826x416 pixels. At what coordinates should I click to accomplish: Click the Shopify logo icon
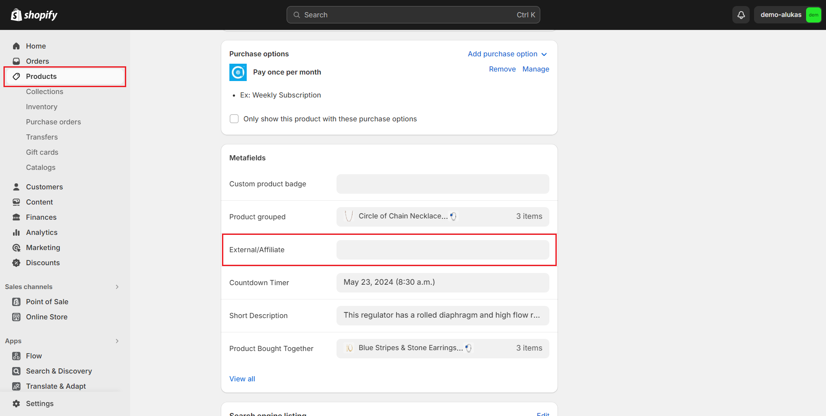[16, 15]
